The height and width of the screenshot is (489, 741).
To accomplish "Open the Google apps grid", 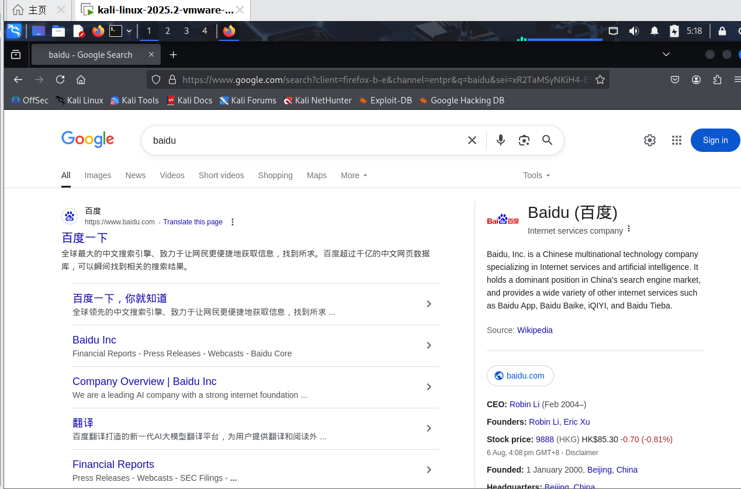I will point(677,140).
